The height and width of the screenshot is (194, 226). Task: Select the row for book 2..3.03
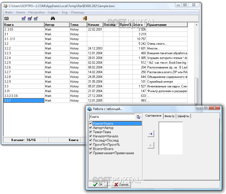(95, 29)
